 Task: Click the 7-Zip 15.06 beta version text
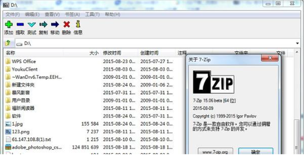[214, 101]
